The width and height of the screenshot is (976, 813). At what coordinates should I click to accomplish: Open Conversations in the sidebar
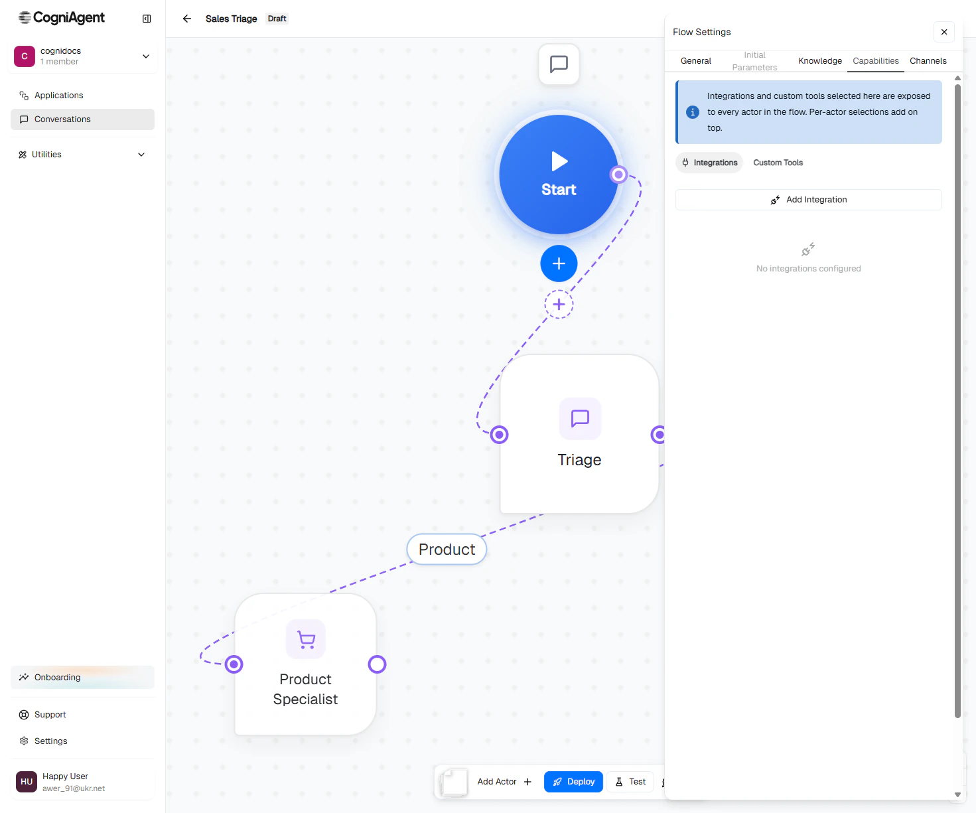click(82, 119)
